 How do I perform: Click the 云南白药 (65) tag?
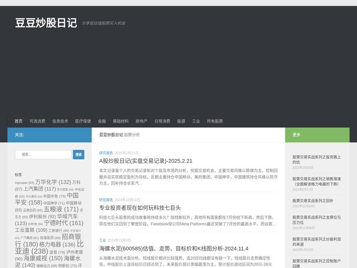[33, 210]
